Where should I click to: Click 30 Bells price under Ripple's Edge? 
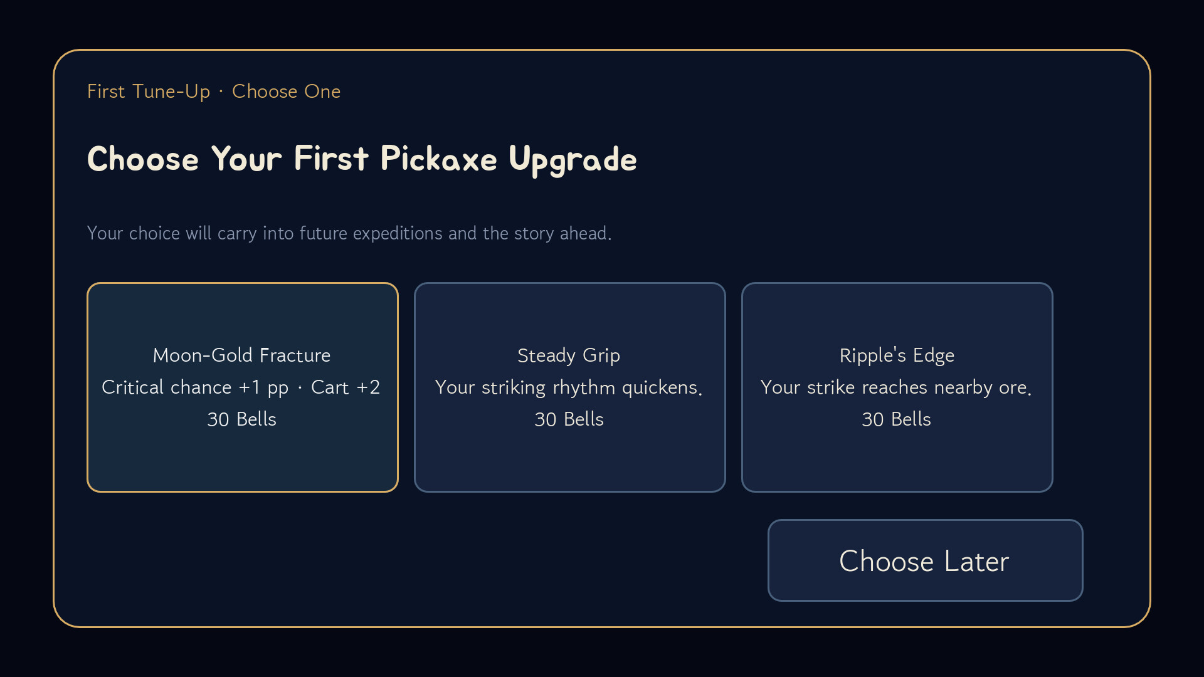[897, 419]
